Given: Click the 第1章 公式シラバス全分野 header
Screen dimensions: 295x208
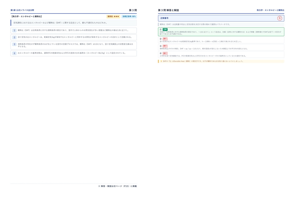Looking at the screenshot, I should pos(22,10).
